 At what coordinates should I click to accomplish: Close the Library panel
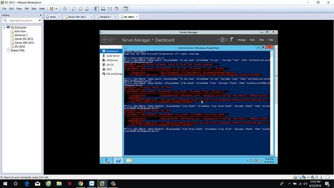tap(41, 15)
